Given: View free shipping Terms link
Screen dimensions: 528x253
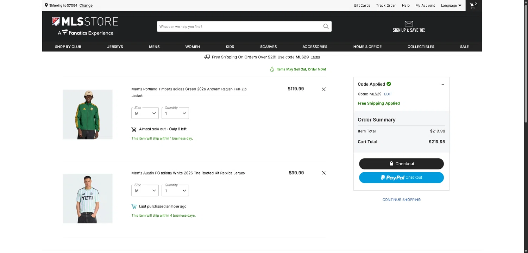Looking at the screenshot, I should coord(315,57).
